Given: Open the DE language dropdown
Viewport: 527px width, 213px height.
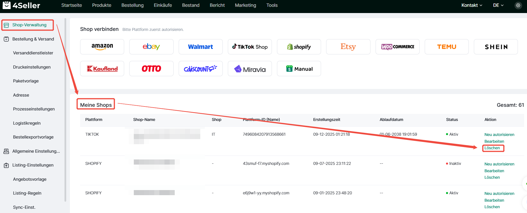Looking at the screenshot, I should pyautogui.click(x=498, y=5).
